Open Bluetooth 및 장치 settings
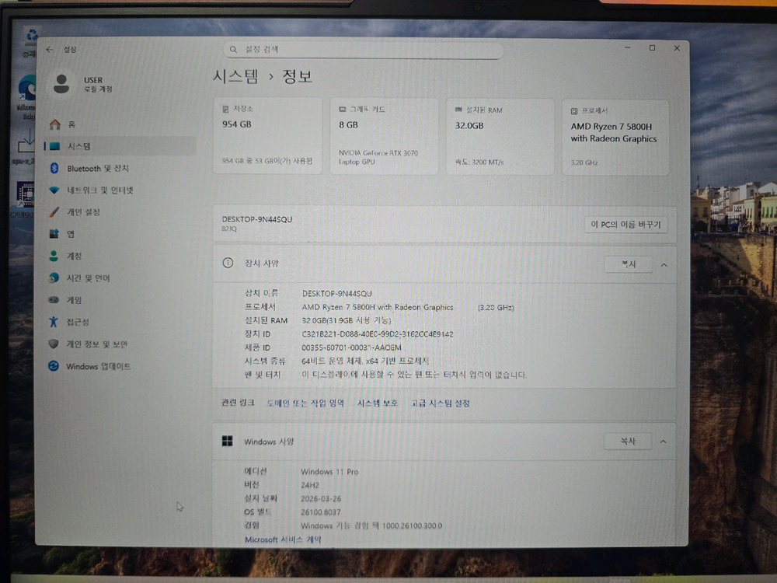Image resolution: width=777 pixels, height=583 pixels. pos(96,168)
